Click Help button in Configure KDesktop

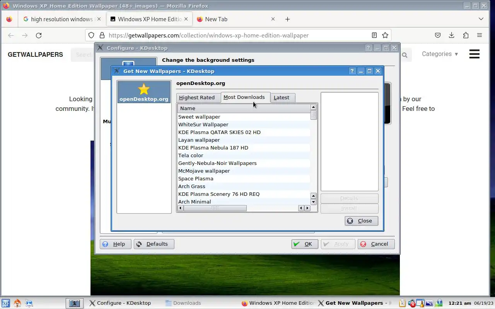[x=115, y=244]
